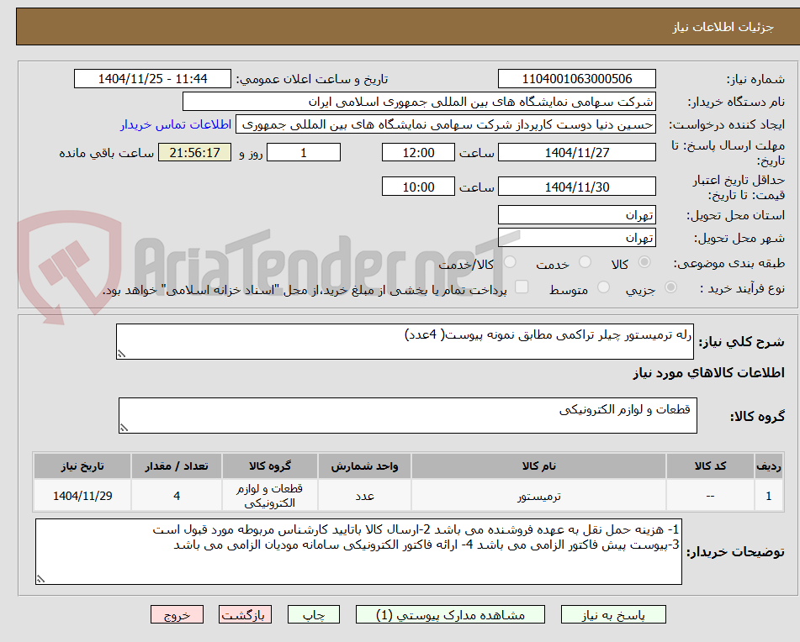
Task: Click the announcement date field 1404/11/25 - 11:44
Action: pos(152,79)
